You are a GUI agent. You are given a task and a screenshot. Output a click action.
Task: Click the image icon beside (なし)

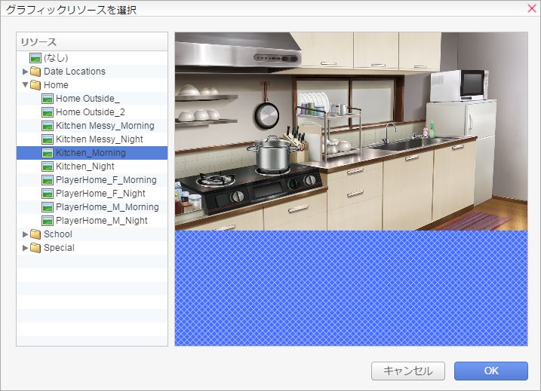click(x=35, y=58)
